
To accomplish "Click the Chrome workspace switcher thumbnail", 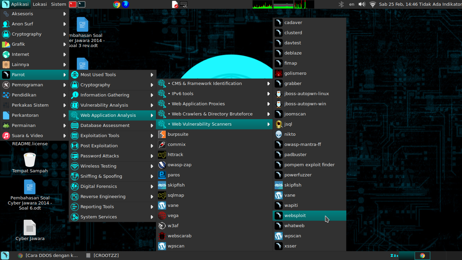I will (422, 256).
